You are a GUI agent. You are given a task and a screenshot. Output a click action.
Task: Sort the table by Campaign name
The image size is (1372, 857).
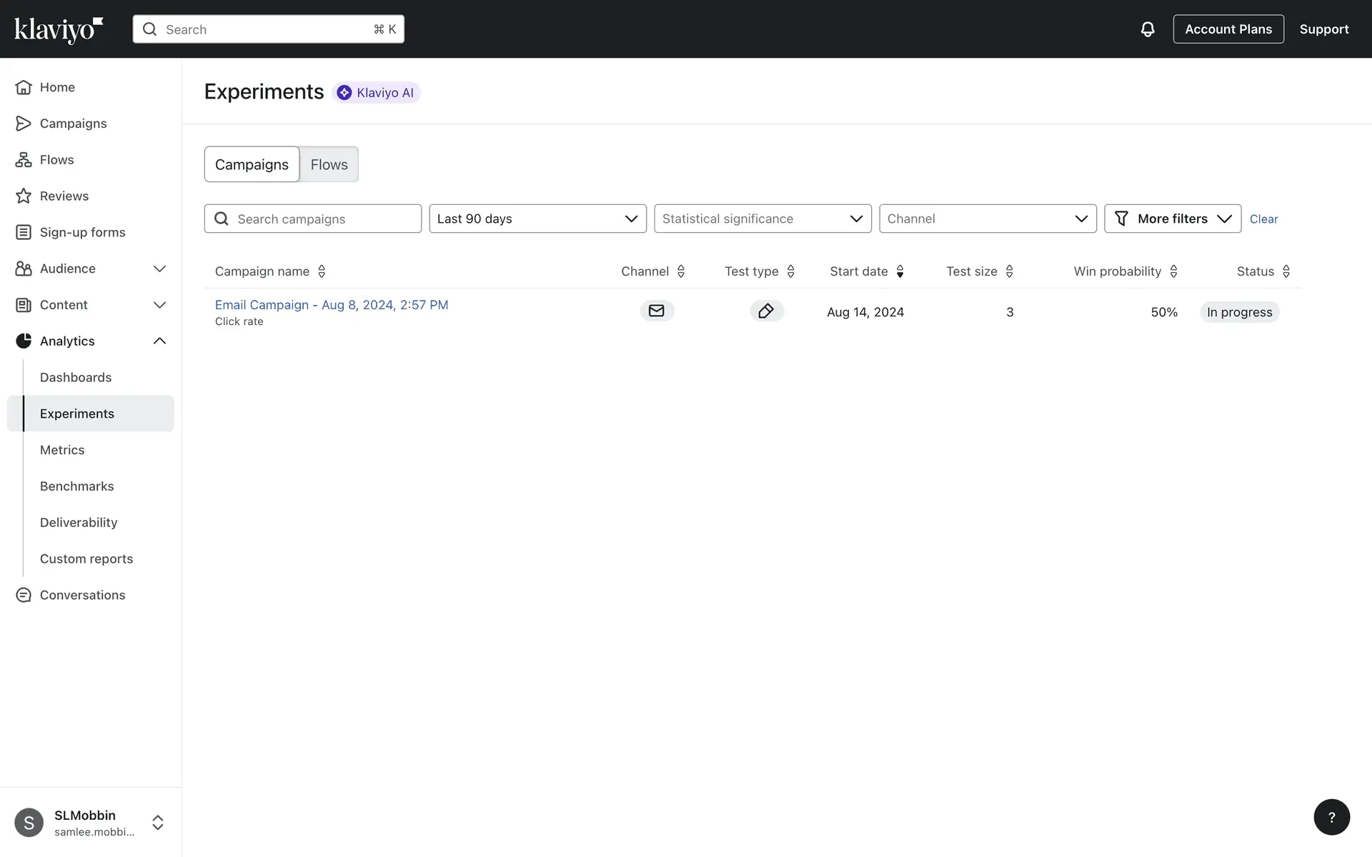click(270, 271)
